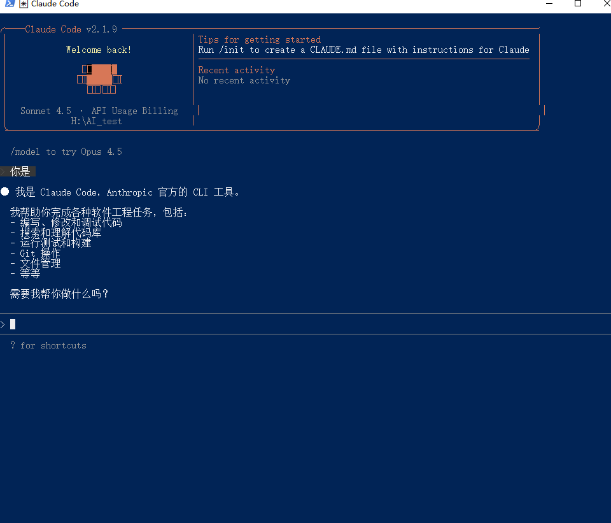Click '/model to try Opus 4.5' hint
Image resolution: width=611 pixels, height=523 pixels.
pos(66,152)
